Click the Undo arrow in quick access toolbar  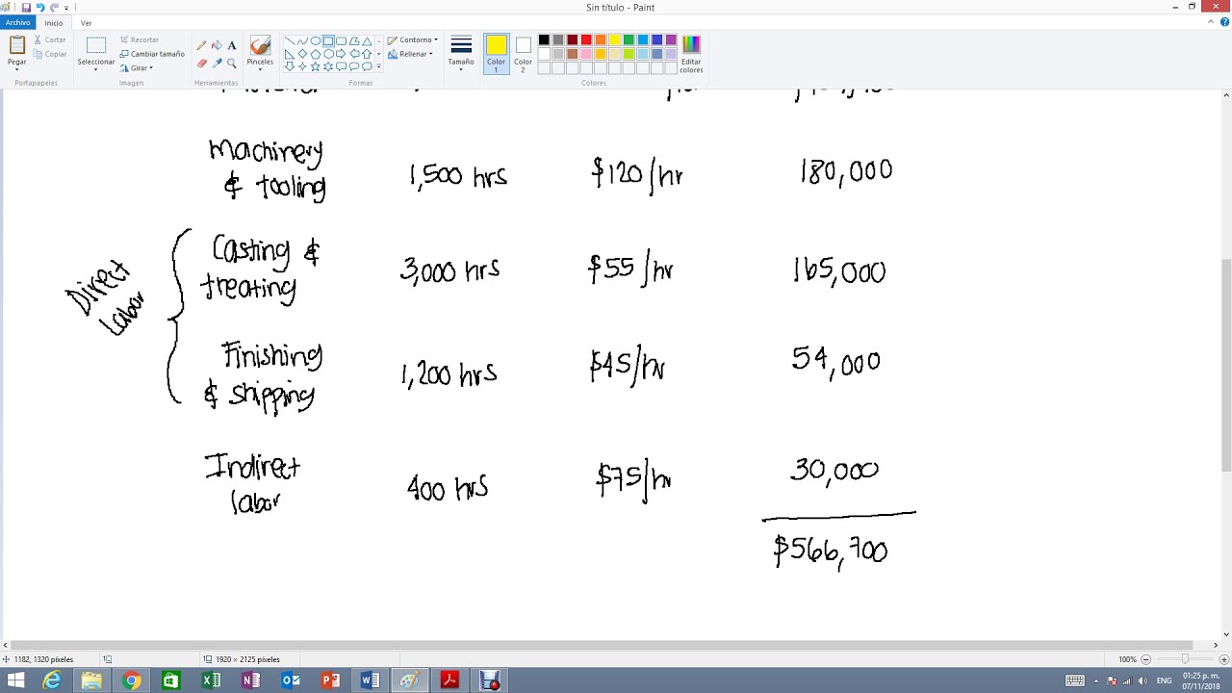click(40, 8)
